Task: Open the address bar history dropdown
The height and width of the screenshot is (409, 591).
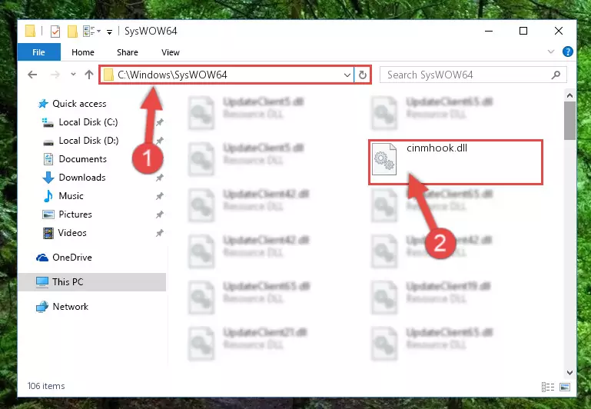Action: (347, 75)
